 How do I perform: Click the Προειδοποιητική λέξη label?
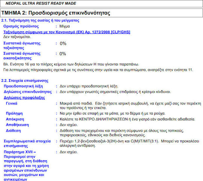point(23,86)
